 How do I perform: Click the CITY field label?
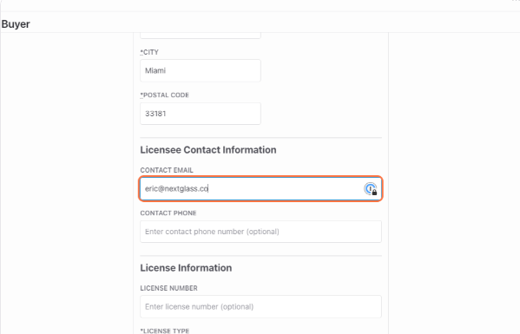pyautogui.click(x=149, y=52)
